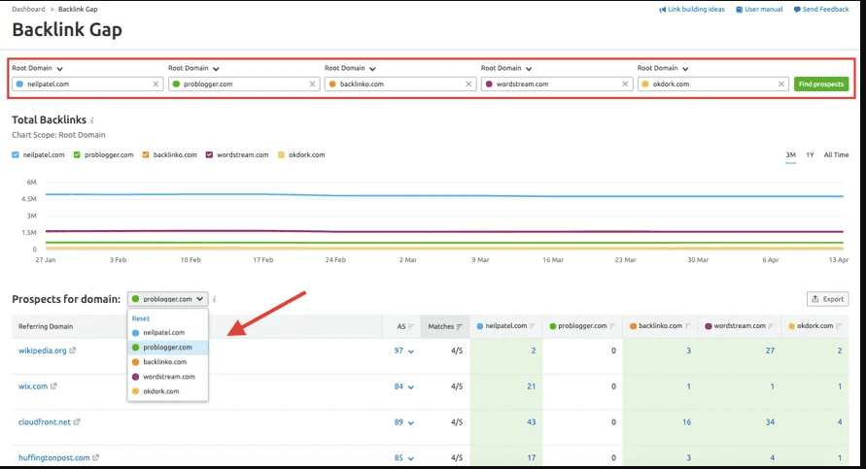Select neilpatel.com in prospects dropdown list
The image size is (866, 469).
[x=168, y=333]
